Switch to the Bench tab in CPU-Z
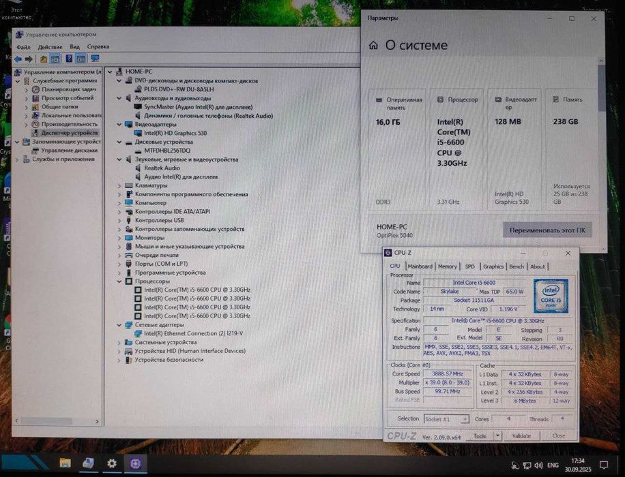 click(x=517, y=266)
